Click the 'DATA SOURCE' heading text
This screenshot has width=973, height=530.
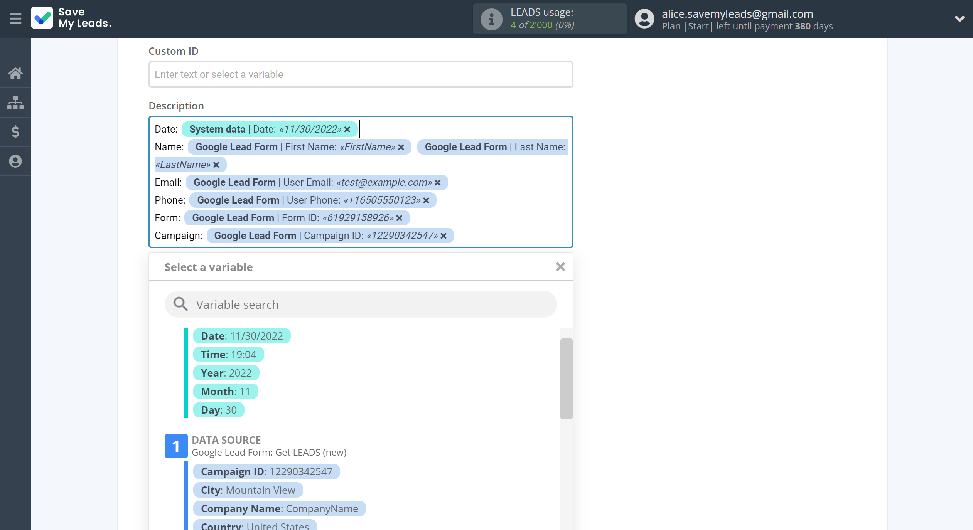click(226, 440)
